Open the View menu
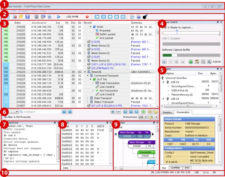225x177 pixels. (34, 11)
